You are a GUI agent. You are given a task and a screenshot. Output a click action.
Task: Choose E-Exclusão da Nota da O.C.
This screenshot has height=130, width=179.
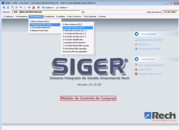pyautogui.click(x=78, y=37)
